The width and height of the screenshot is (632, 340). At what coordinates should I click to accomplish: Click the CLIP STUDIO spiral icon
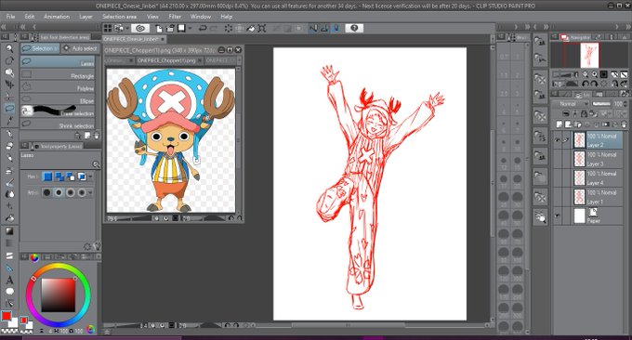[x=140, y=28]
